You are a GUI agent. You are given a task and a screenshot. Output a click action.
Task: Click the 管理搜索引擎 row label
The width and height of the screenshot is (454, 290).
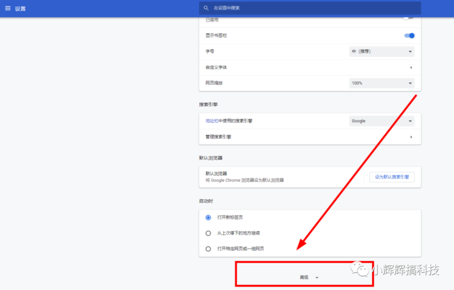point(218,137)
